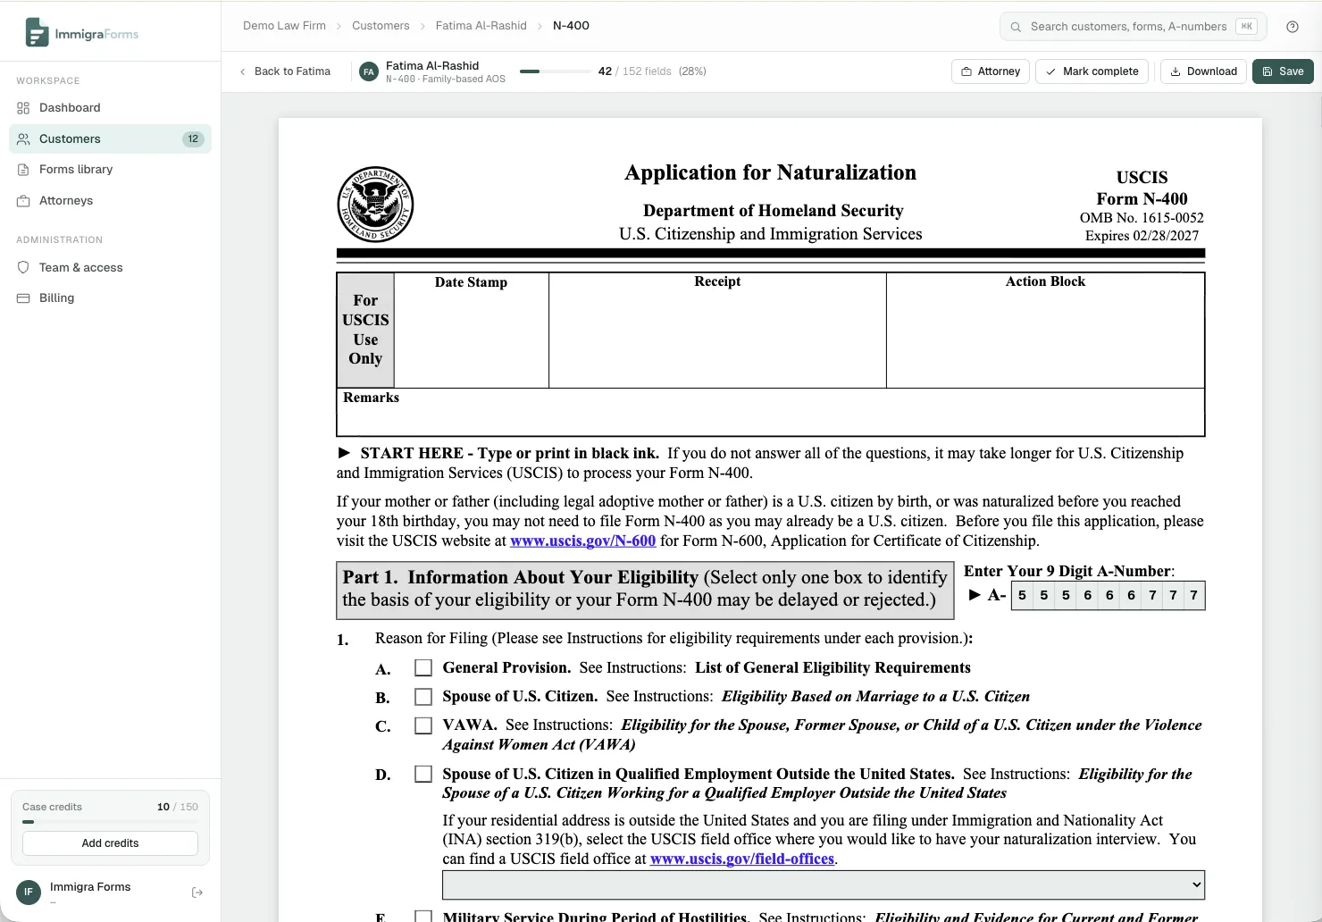Open Forms library in sidebar
This screenshot has height=922, width=1322.
click(x=110, y=170)
